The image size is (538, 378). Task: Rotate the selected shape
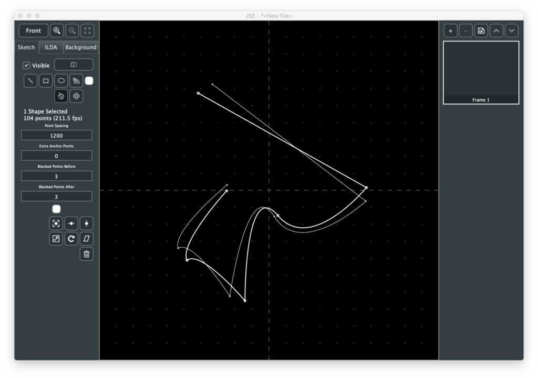(x=71, y=239)
